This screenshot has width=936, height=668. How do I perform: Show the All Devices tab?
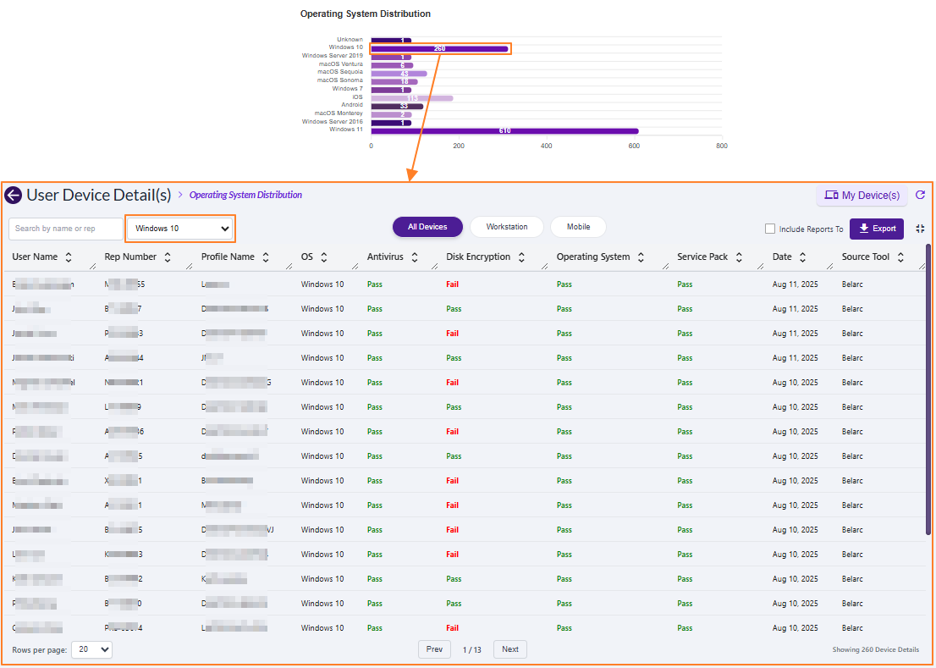(427, 227)
